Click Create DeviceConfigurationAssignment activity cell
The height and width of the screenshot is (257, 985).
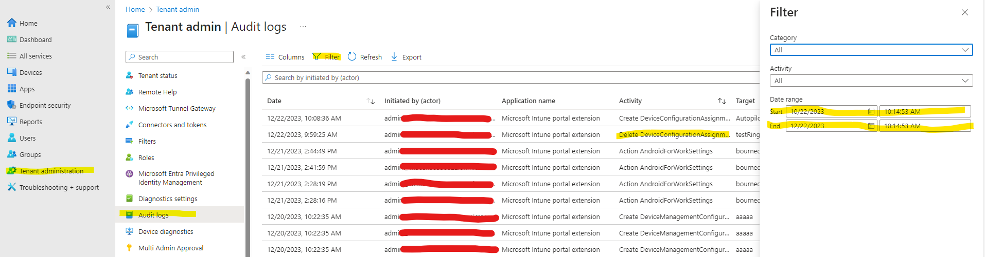(674, 118)
